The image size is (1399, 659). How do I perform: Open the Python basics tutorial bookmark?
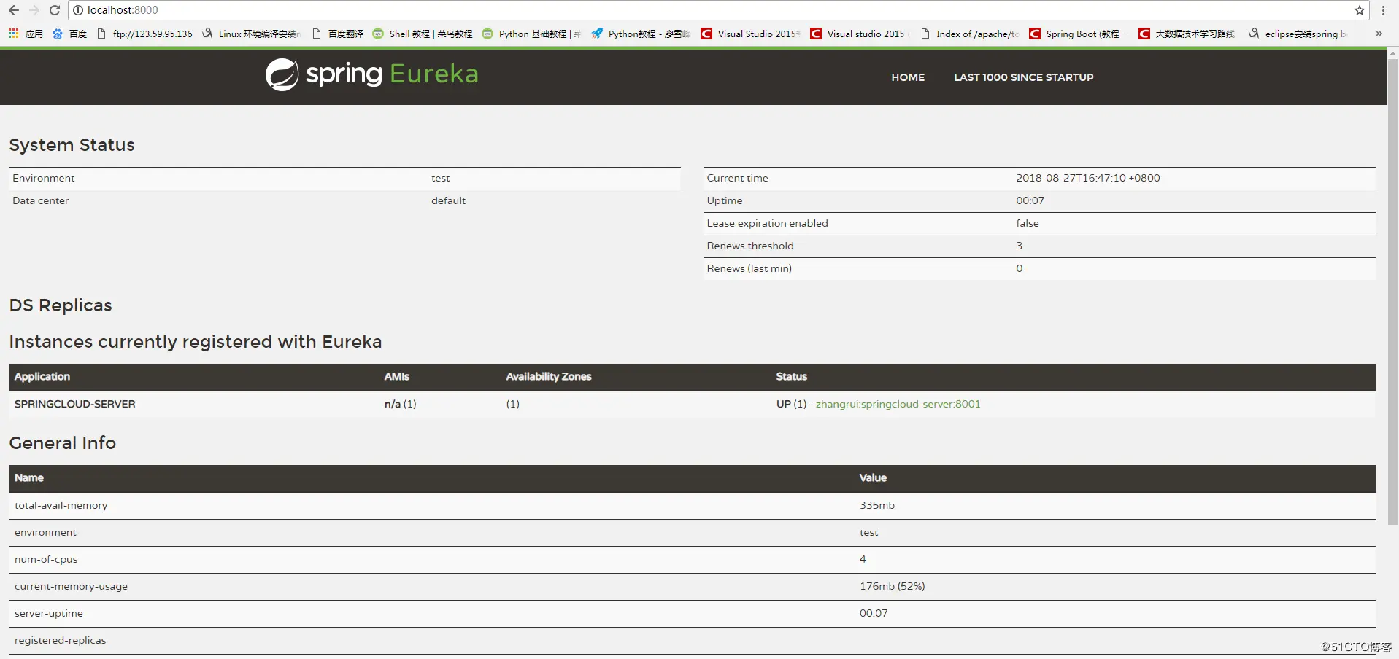531,34
